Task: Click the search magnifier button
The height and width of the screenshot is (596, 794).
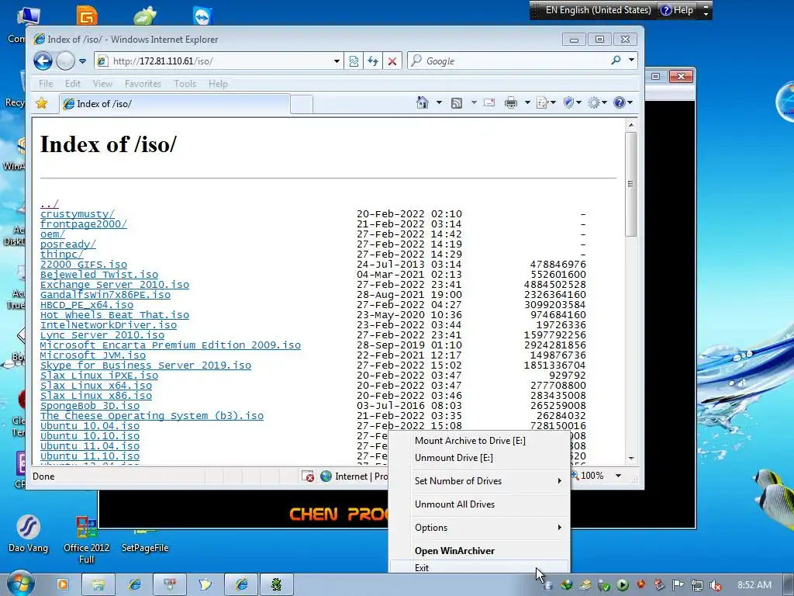Action: click(x=616, y=61)
